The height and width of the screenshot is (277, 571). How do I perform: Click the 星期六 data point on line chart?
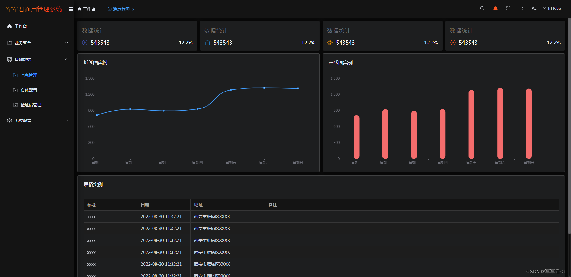(x=264, y=88)
